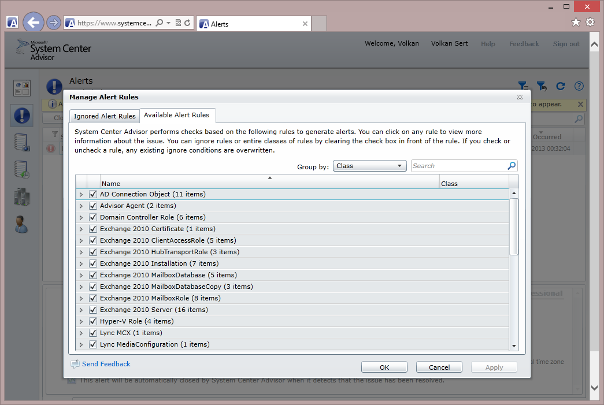Sort rules by the Name column header

point(270,182)
